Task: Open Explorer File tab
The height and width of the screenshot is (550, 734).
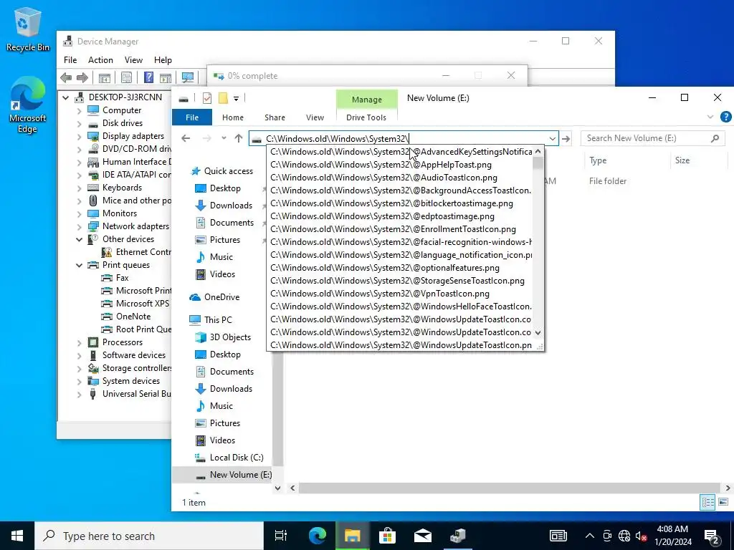Action: pyautogui.click(x=192, y=117)
